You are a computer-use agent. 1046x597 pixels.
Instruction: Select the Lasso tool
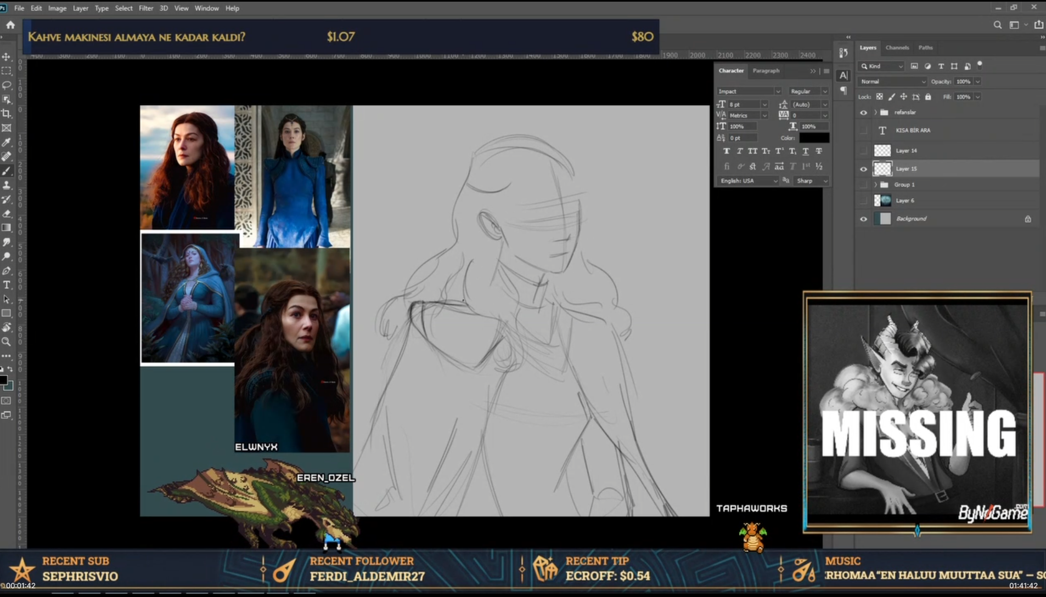pos(7,85)
